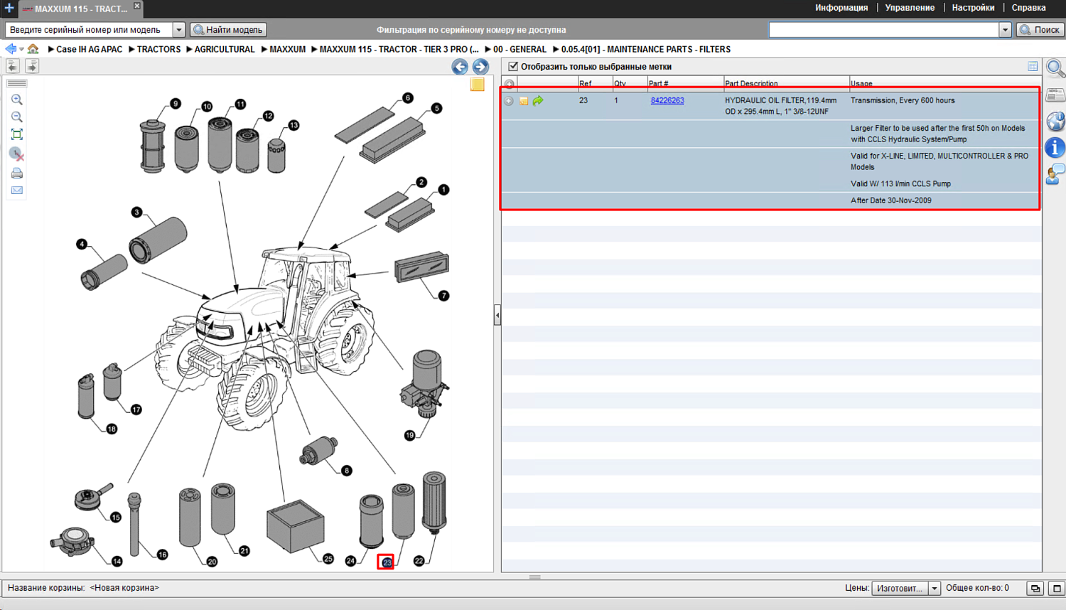Select callout 19 on the diagram
The height and width of the screenshot is (610, 1066).
pyautogui.click(x=409, y=435)
